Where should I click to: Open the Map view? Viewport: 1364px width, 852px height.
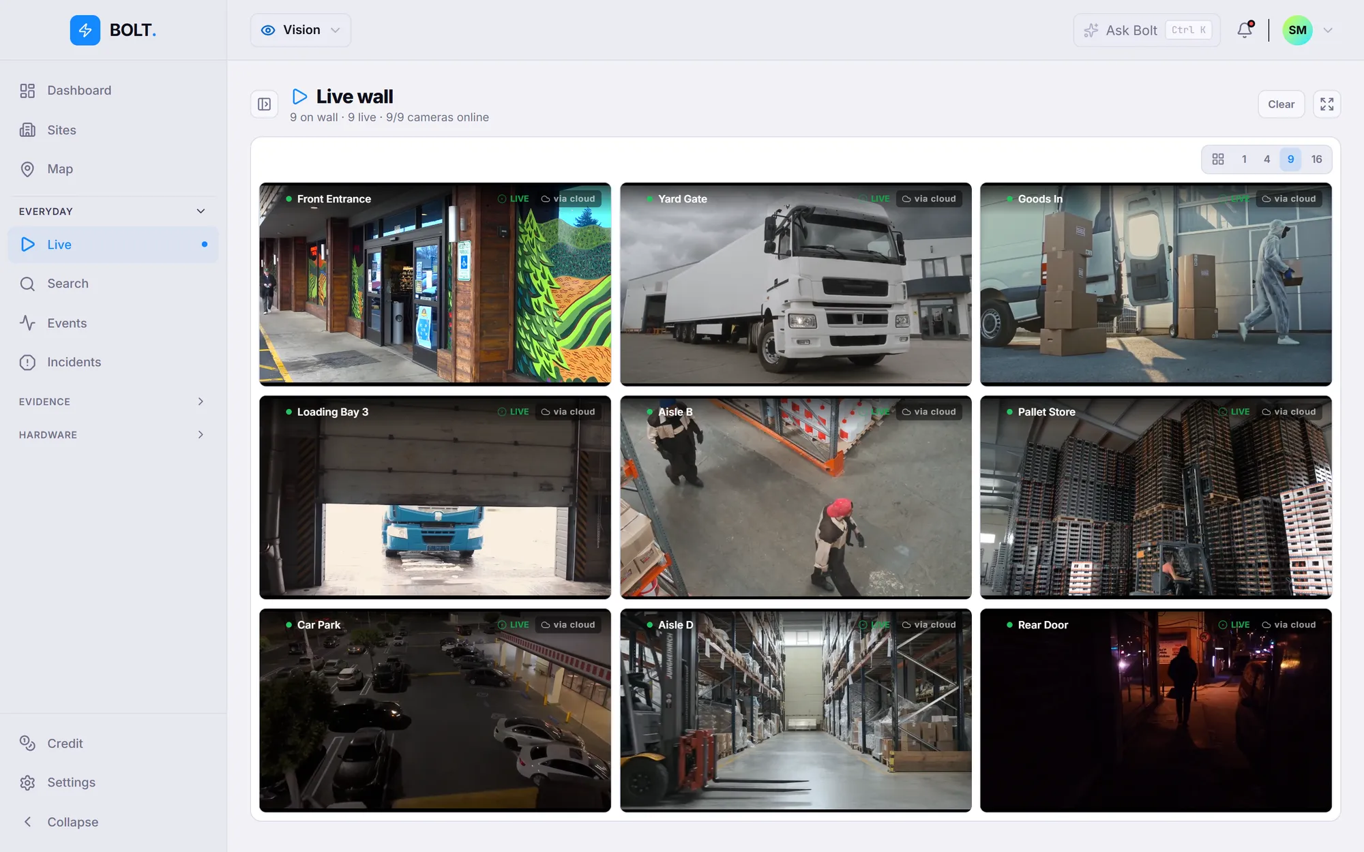point(113,169)
